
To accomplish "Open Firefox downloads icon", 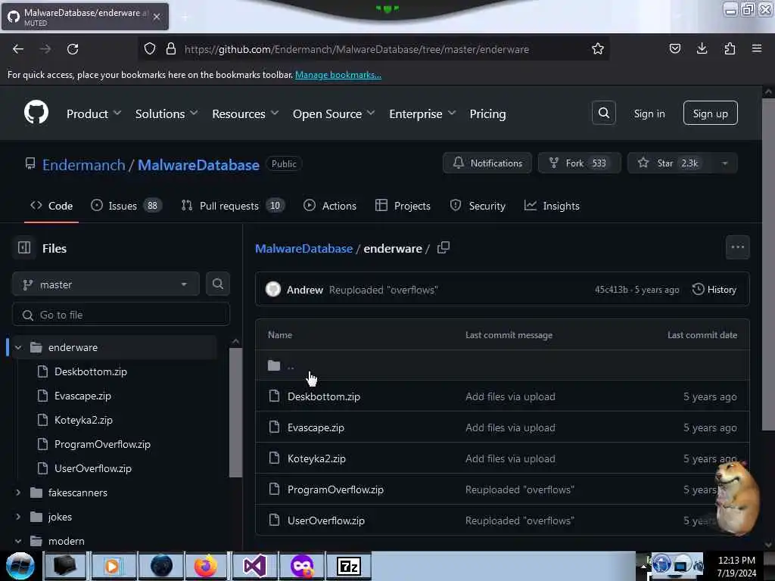I will click(x=702, y=48).
